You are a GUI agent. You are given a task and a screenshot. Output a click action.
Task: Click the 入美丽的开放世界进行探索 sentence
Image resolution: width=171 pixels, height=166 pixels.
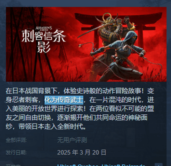point(45,109)
